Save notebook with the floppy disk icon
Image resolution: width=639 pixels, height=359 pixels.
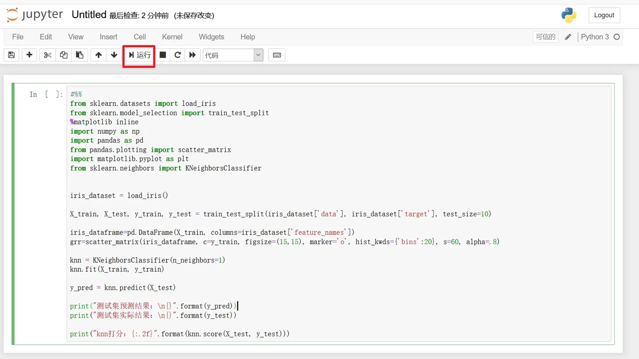tap(11, 55)
